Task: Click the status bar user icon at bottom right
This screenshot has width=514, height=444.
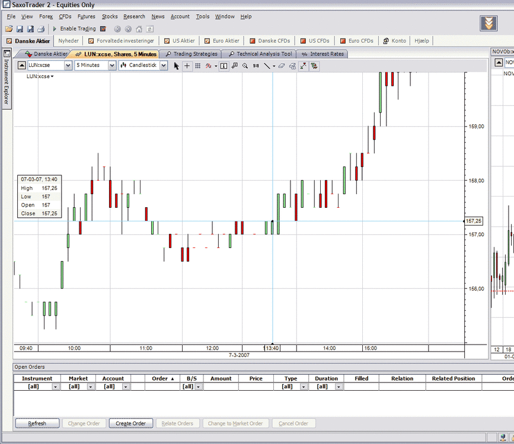Action: (x=503, y=437)
